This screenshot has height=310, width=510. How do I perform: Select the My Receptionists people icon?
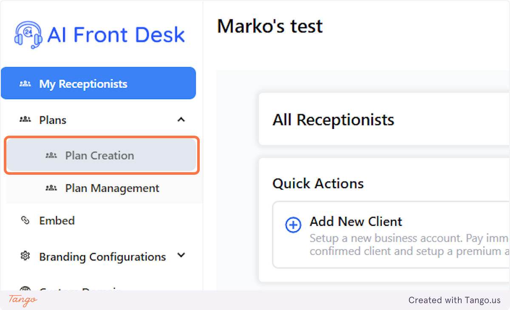tap(25, 83)
